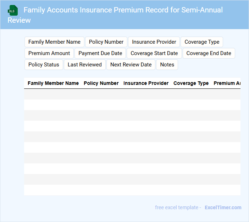Select the Last Reviewed tag
This screenshot has height=222, width=249.
point(85,65)
